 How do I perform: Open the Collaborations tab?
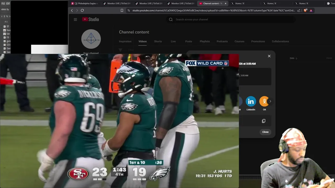pos(280,41)
